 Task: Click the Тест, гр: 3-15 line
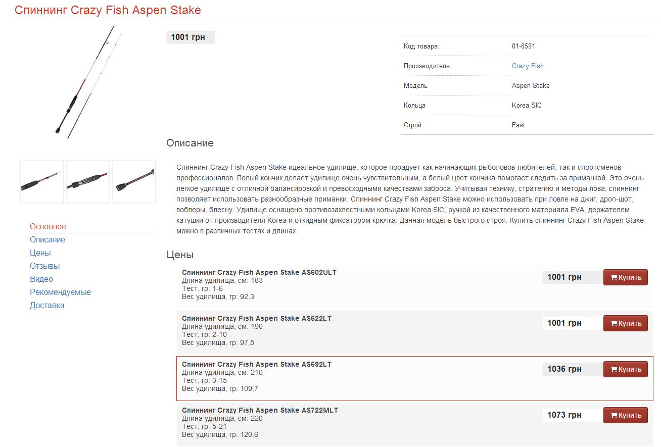(x=204, y=380)
